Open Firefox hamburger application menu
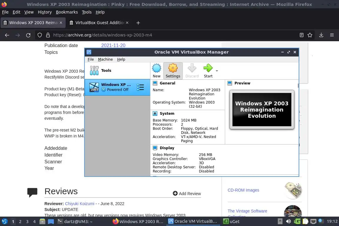This screenshot has width=339, height=226. [x=332, y=35]
